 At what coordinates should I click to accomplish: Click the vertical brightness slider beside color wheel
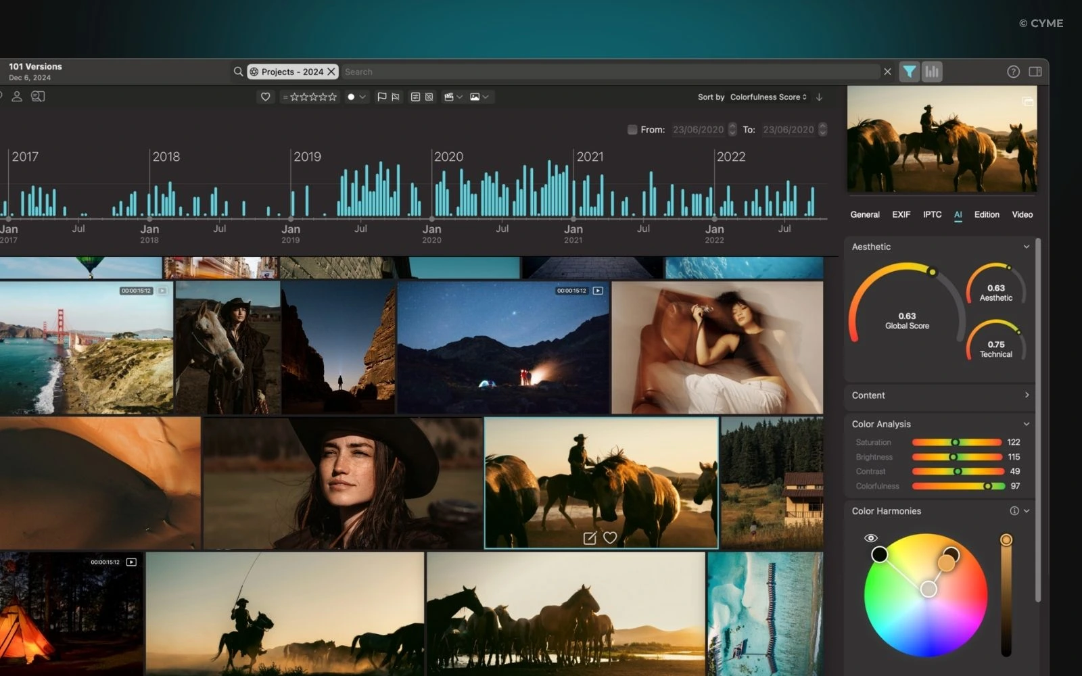click(x=1006, y=595)
